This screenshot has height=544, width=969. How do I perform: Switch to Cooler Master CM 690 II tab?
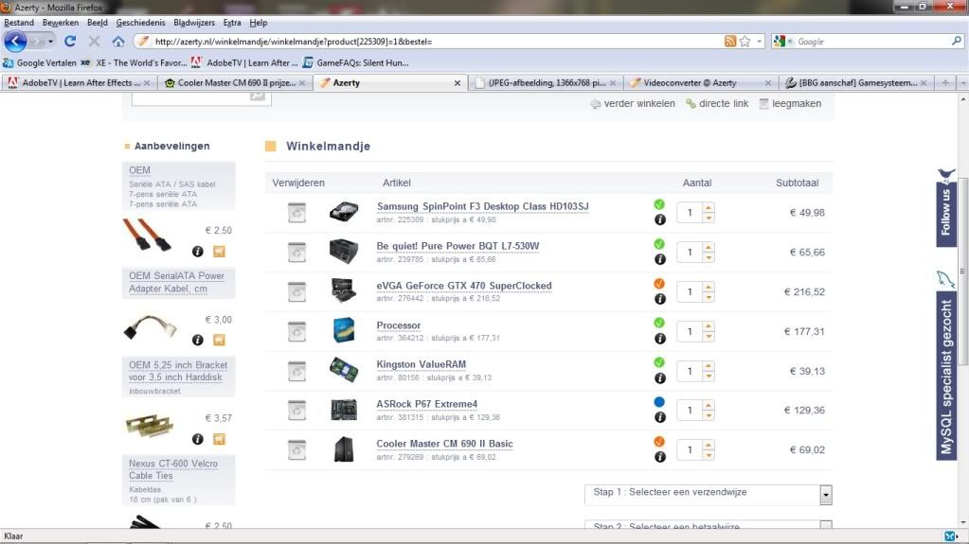coord(234,82)
